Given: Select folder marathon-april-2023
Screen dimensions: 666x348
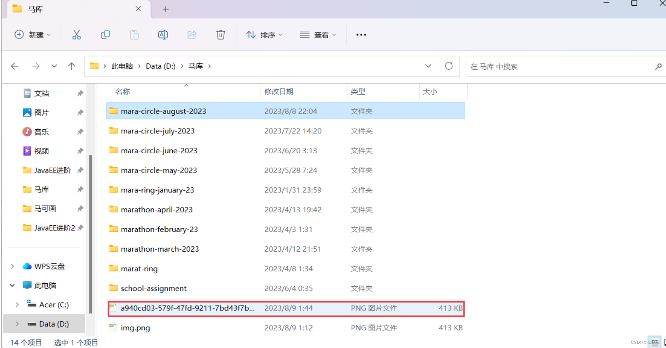Looking at the screenshot, I should pos(286,210).
